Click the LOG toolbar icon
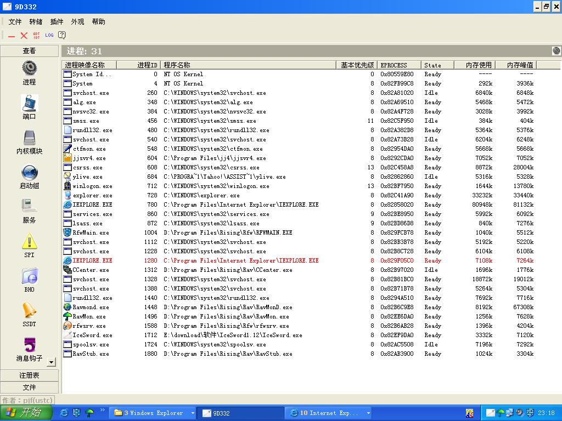This screenshot has width=562, height=421. coord(49,35)
